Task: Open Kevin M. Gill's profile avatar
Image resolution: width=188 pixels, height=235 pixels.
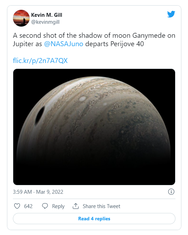Action: (21, 18)
